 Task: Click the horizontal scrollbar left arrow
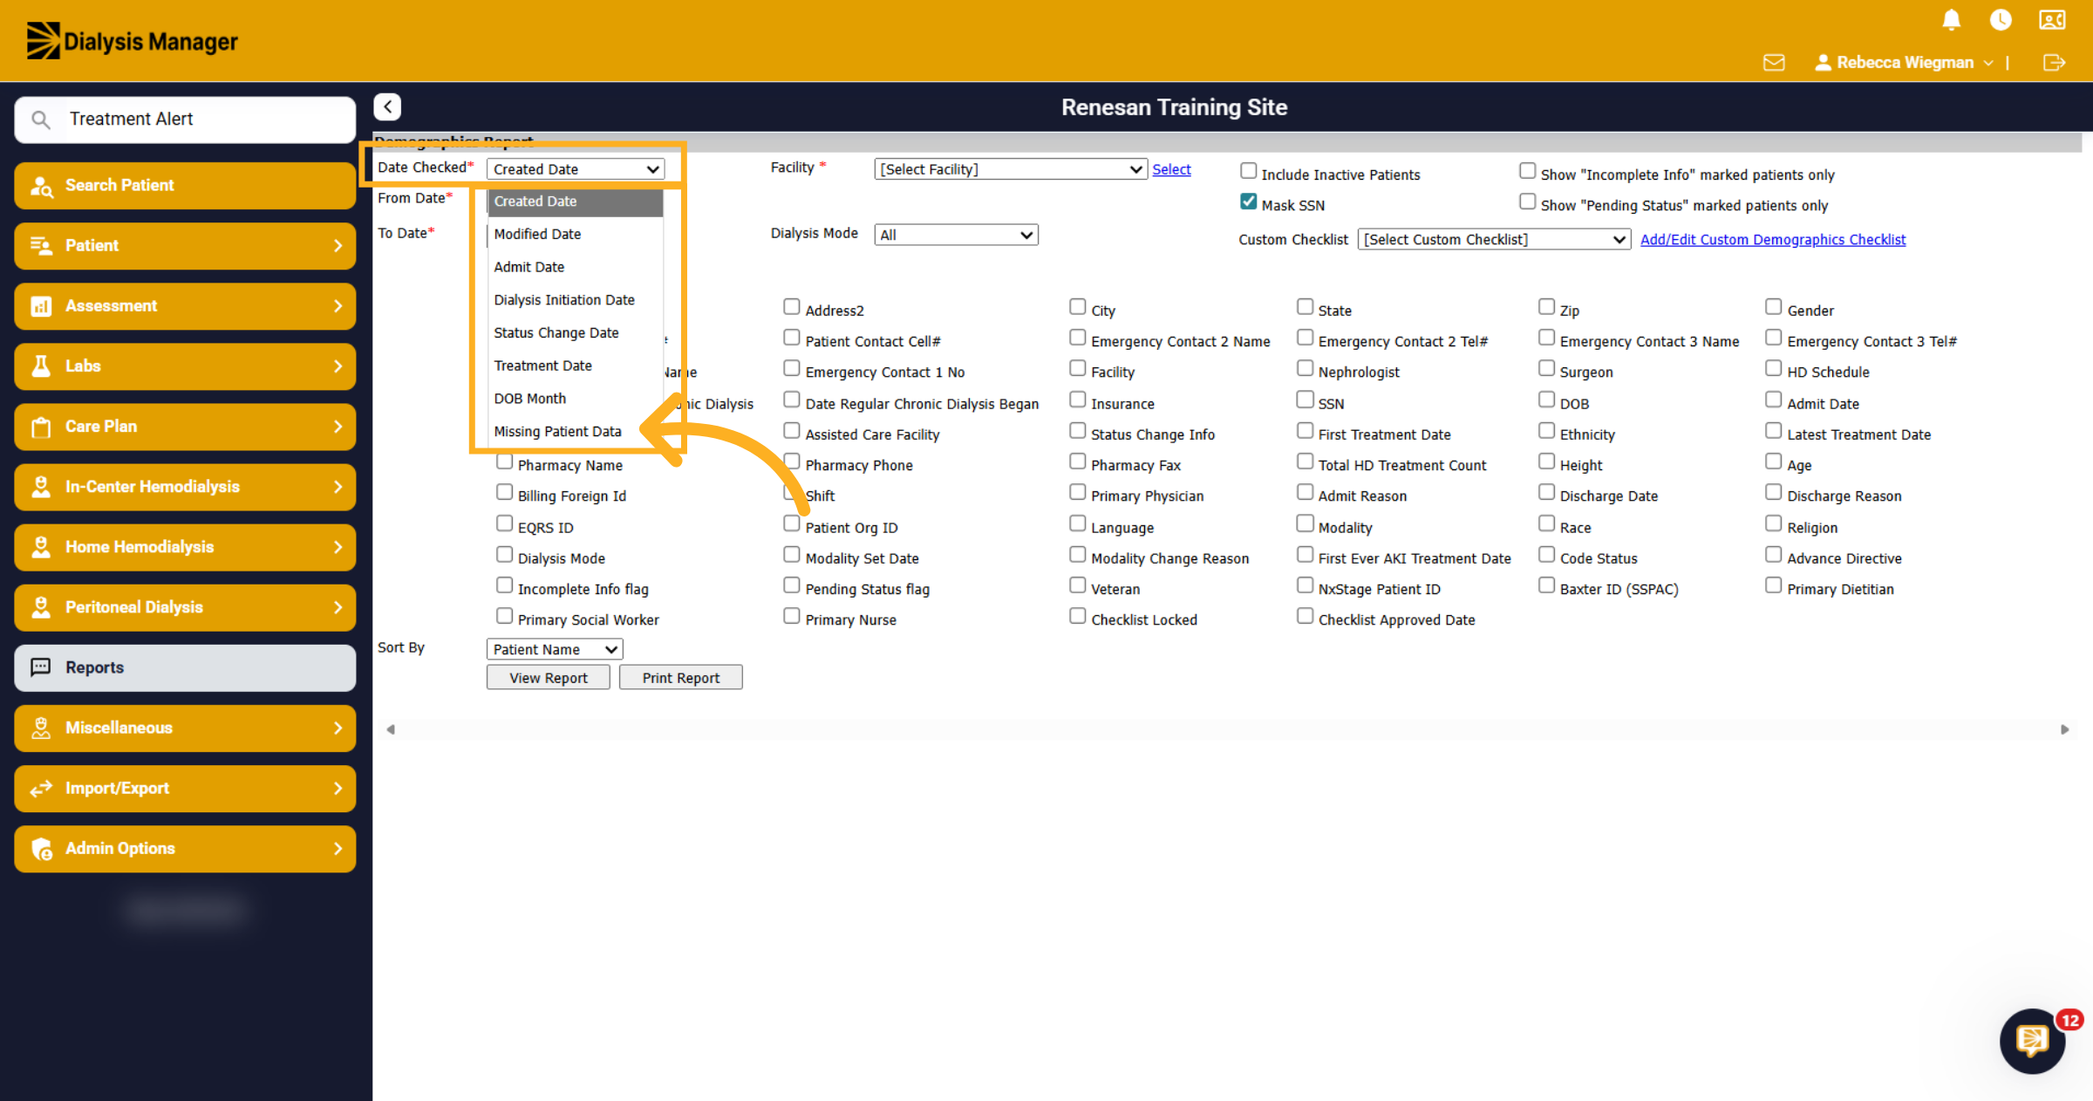391,729
